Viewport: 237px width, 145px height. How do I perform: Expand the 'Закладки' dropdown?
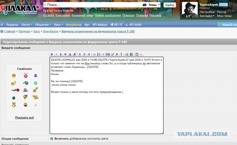[207, 16]
